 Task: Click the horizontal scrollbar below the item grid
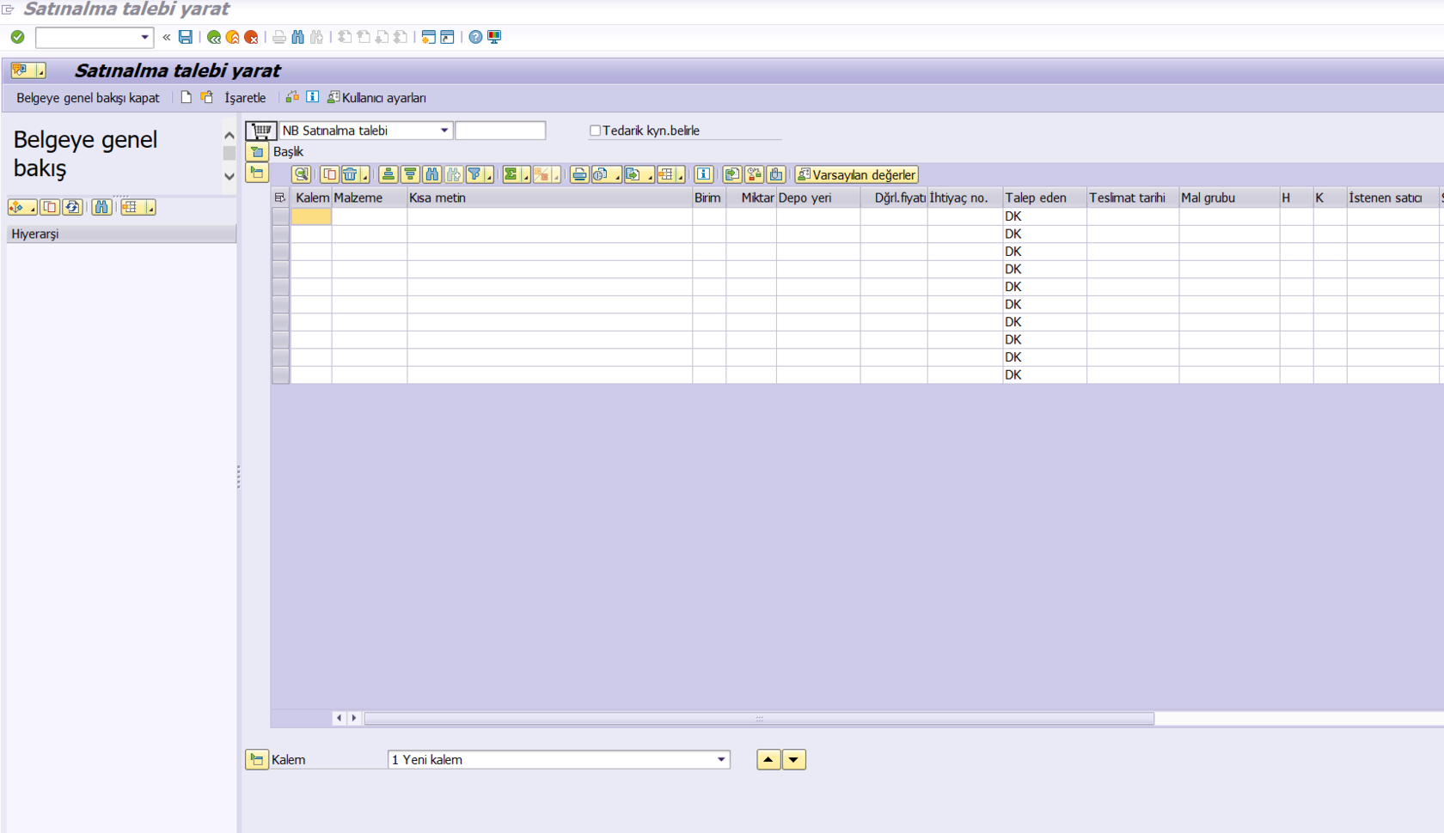pos(759,718)
